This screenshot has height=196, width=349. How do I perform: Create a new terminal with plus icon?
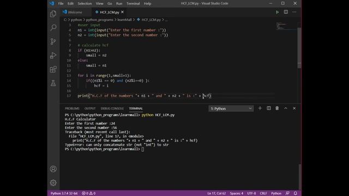click(260, 108)
